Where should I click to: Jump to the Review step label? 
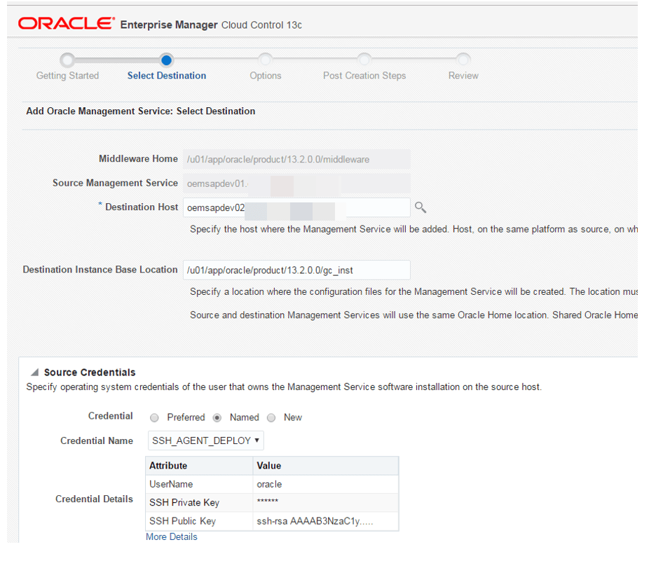[x=463, y=76]
